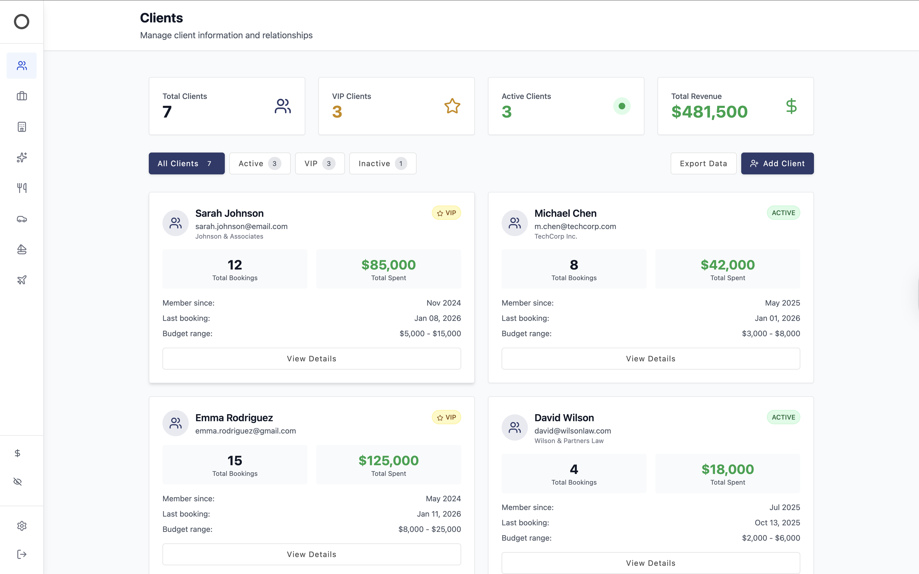The height and width of the screenshot is (574, 919).
Task: Open the airplane flights sidebar icon
Action: [x=22, y=280]
